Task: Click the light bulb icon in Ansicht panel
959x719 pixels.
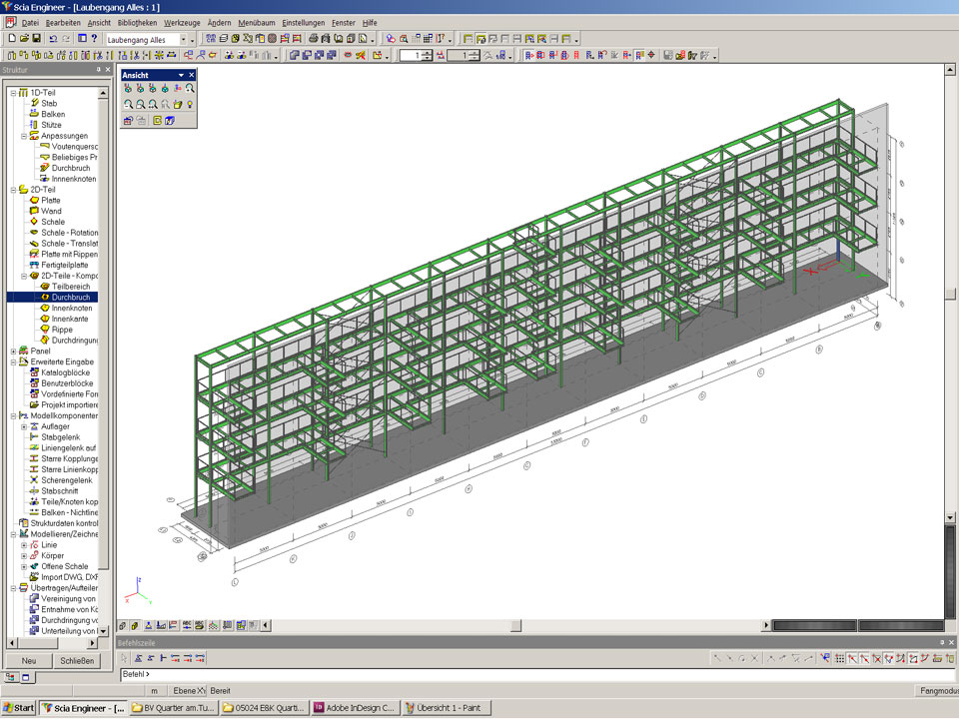Action: (189, 104)
